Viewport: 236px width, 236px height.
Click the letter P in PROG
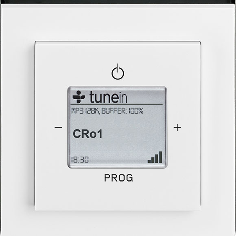click(x=107, y=178)
